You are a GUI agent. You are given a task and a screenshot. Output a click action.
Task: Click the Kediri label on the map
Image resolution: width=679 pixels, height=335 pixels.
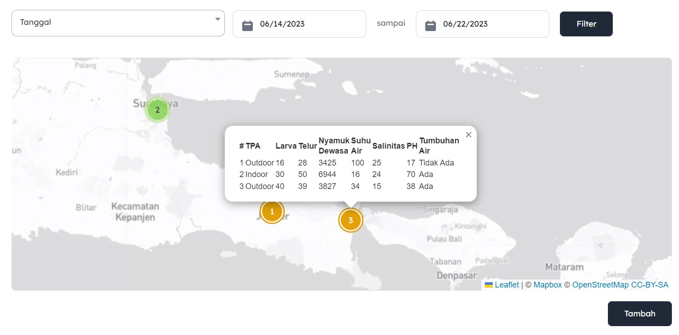tap(67, 172)
